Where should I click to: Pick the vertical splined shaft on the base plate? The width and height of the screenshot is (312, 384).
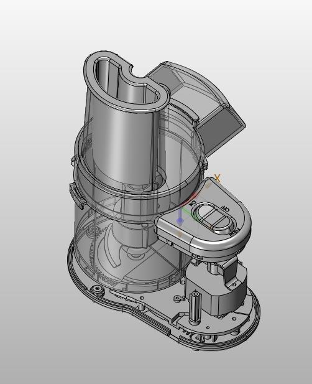(x=195, y=307)
